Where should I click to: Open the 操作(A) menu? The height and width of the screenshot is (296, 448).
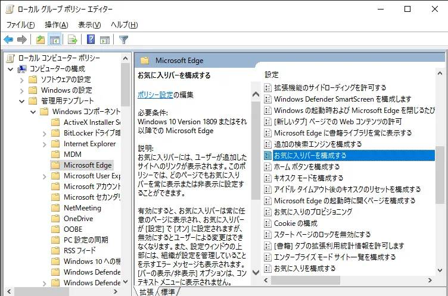tap(56, 25)
